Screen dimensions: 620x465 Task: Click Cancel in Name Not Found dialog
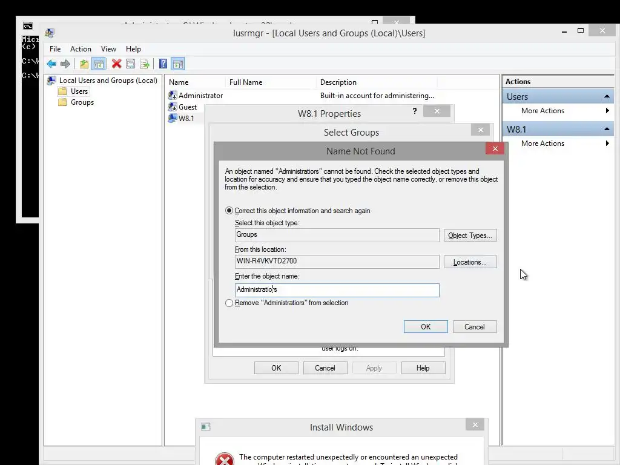point(475,326)
